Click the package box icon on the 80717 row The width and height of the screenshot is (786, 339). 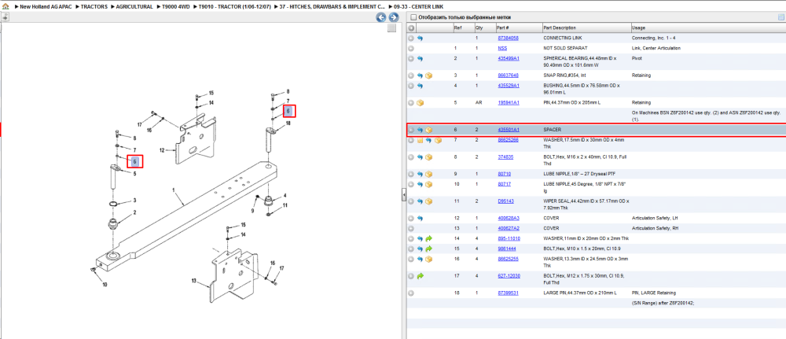pyautogui.click(x=428, y=185)
